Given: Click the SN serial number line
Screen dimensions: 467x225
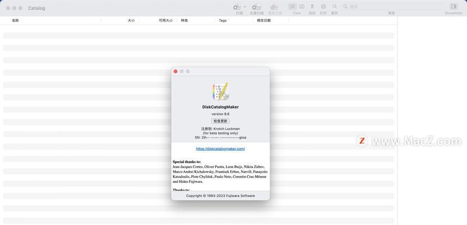Looking at the screenshot, I should [220, 137].
